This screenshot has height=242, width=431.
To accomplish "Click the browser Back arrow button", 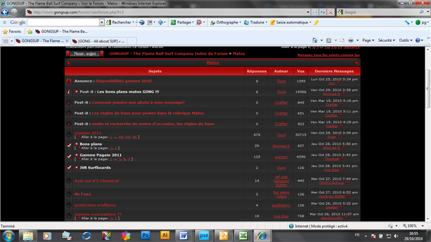I will (x=5, y=12).
